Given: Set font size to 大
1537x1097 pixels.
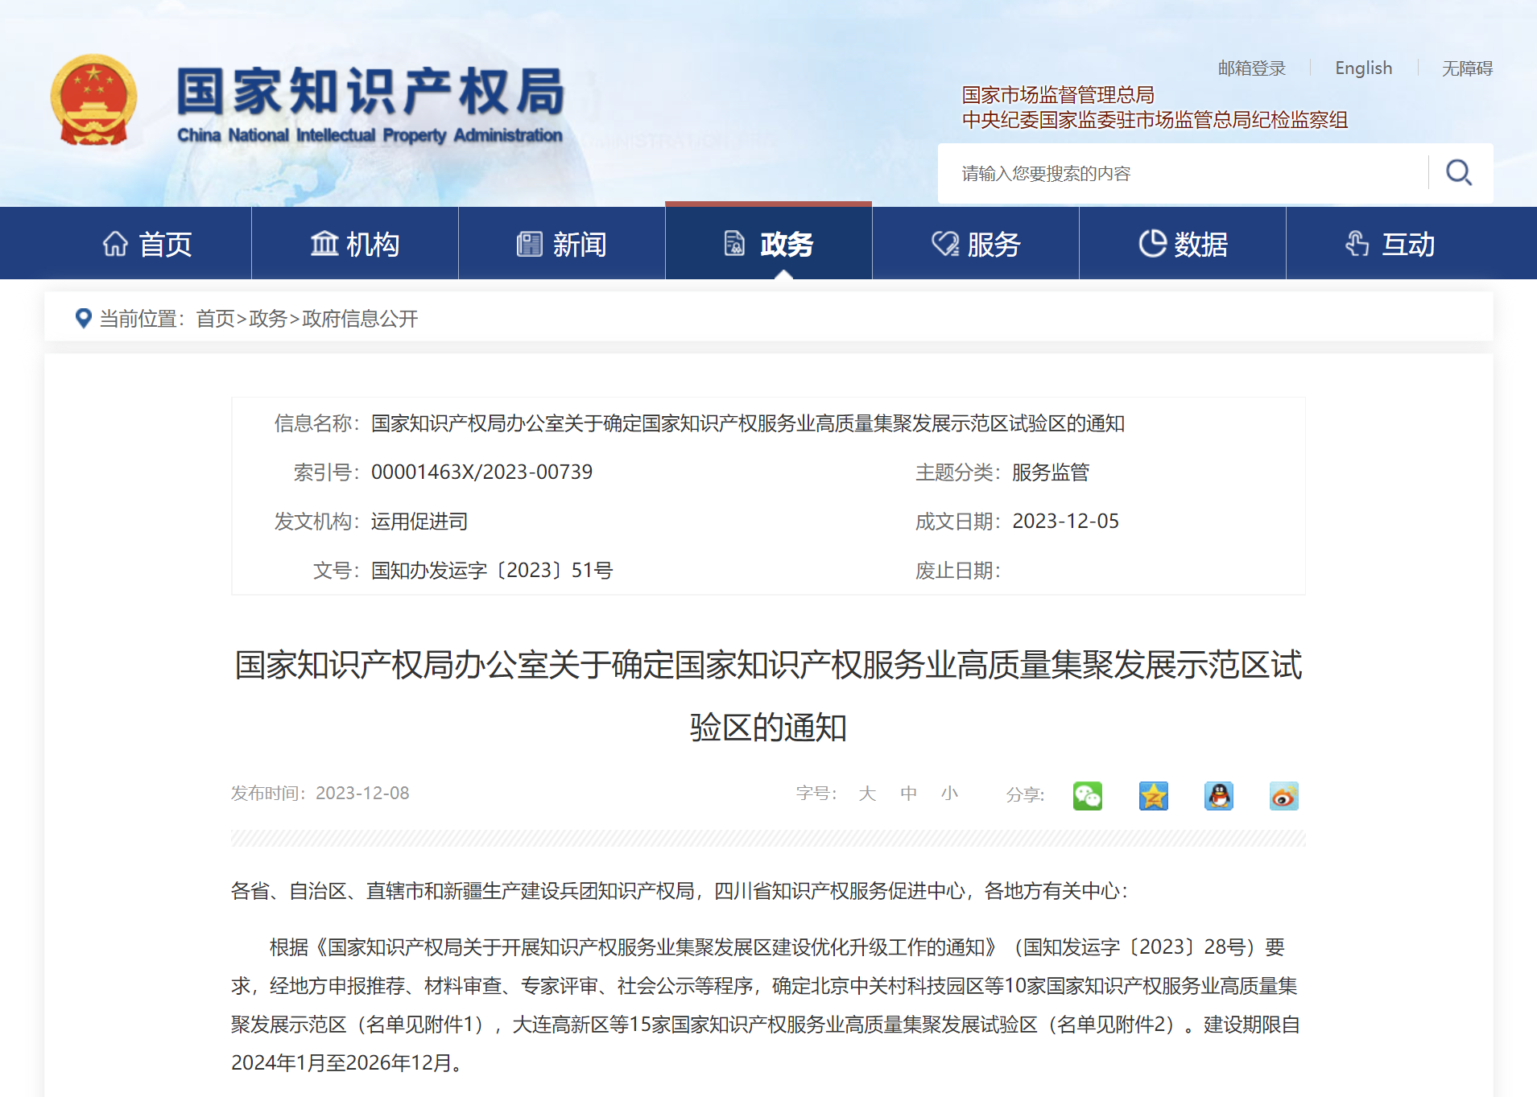Looking at the screenshot, I should (867, 794).
